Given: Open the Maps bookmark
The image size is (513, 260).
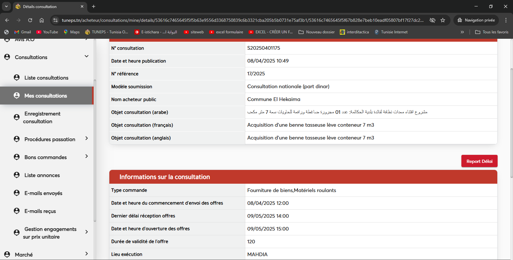Looking at the screenshot, I should pos(71,32).
